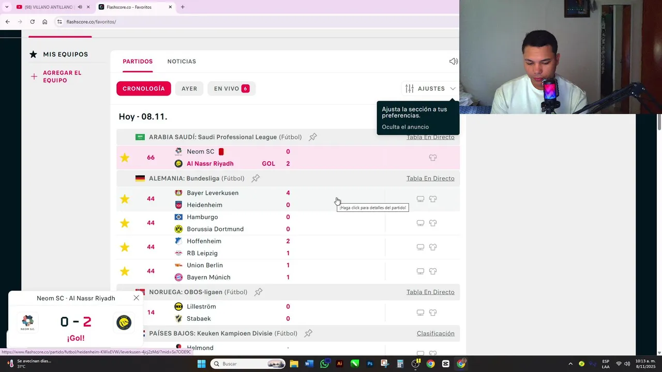Open lineup shirt icon for Union Berlin match
The image size is (662, 372).
coord(433,271)
